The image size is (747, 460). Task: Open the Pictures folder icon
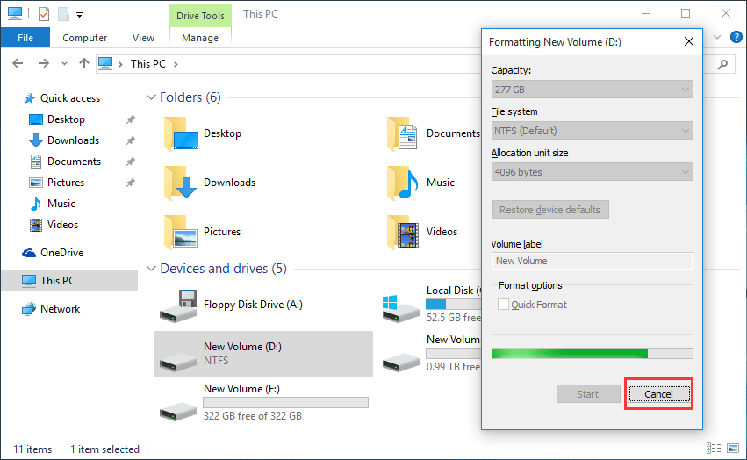tap(182, 233)
